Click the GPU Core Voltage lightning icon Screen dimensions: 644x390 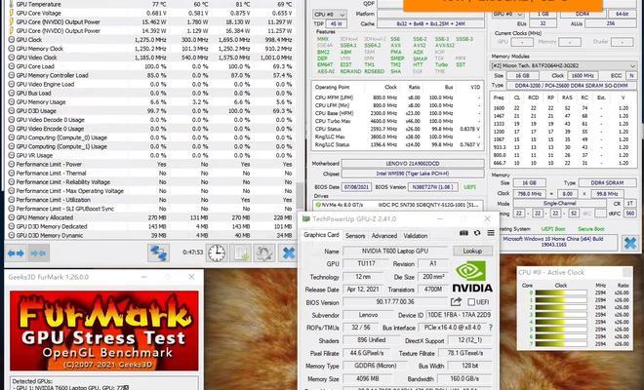click(x=11, y=13)
